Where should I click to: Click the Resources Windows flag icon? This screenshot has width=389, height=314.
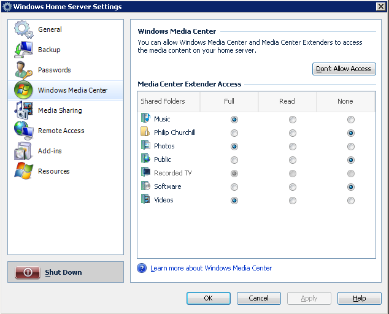pos(23,171)
